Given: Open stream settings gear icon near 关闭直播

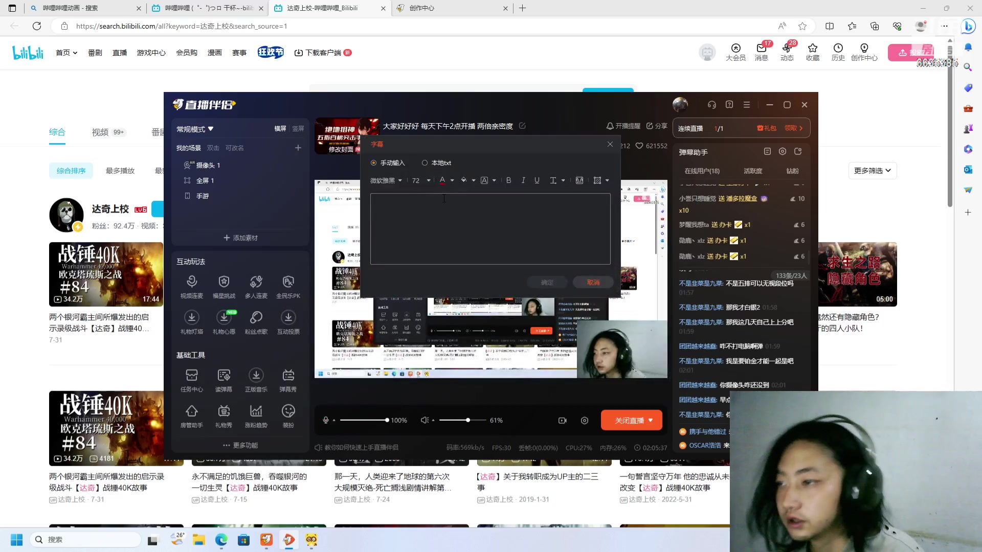Looking at the screenshot, I should [x=585, y=420].
